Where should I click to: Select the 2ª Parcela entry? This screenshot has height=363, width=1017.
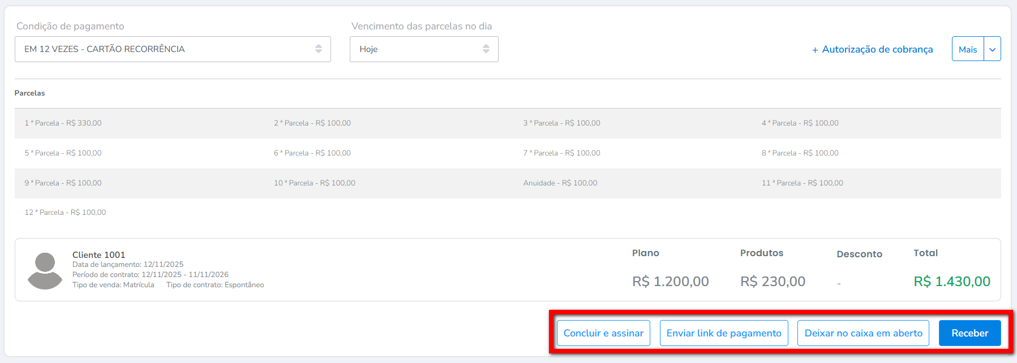[312, 123]
